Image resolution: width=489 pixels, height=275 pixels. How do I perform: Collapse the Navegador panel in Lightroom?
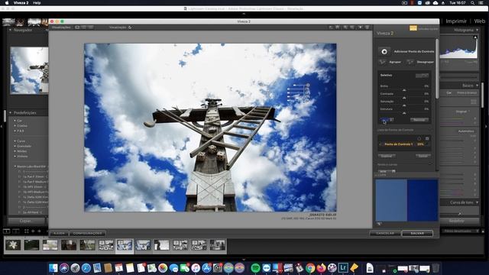(x=10, y=31)
